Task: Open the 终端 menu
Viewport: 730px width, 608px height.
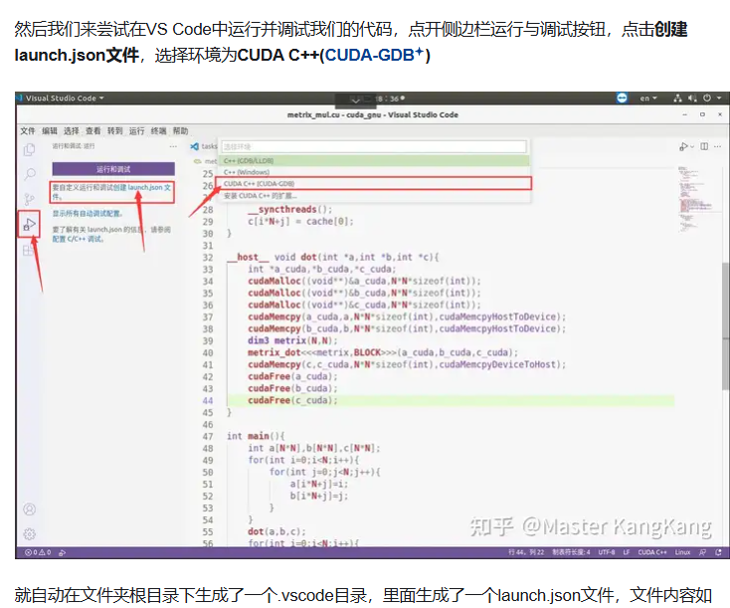Action: [159, 131]
